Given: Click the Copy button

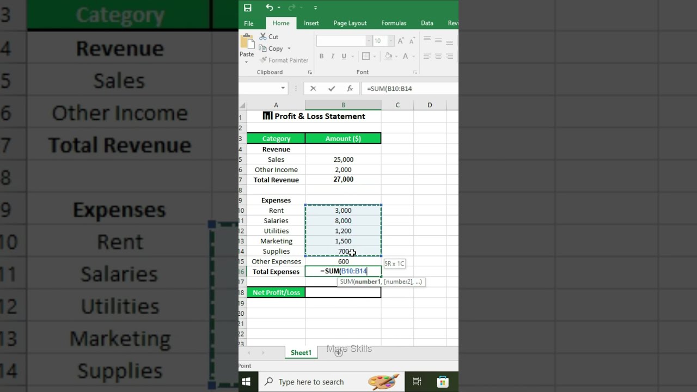Looking at the screenshot, I should pos(271,48).
